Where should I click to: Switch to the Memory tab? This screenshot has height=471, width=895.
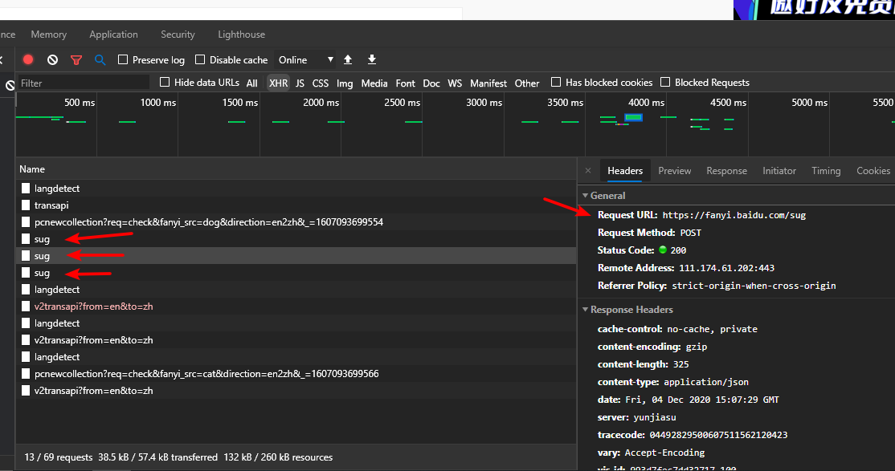point(48,35)
